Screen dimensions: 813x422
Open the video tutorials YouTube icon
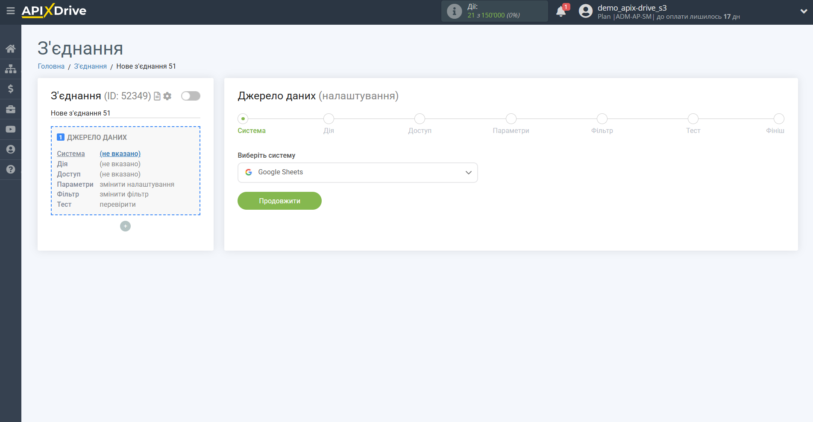coord(11,129)
